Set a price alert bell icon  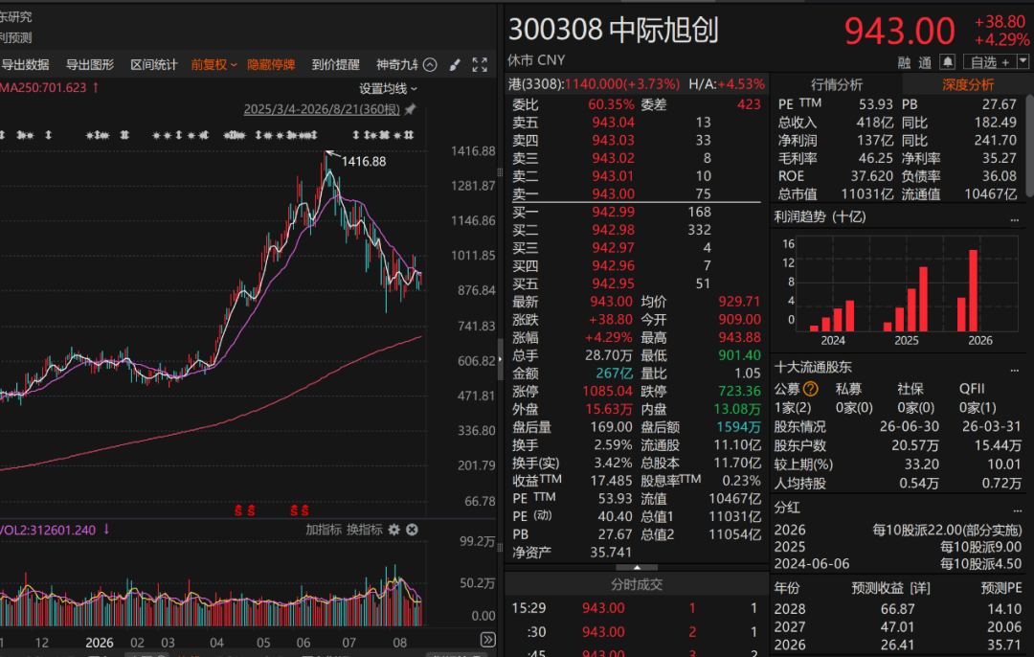click(948, 62)
